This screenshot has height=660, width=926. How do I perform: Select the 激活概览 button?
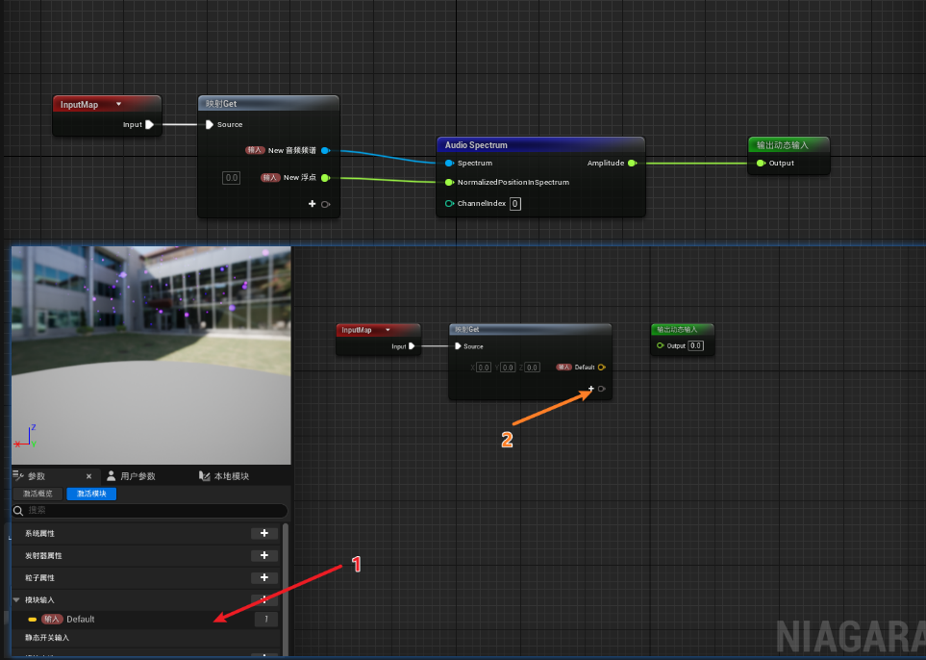(x=38, y=494)
